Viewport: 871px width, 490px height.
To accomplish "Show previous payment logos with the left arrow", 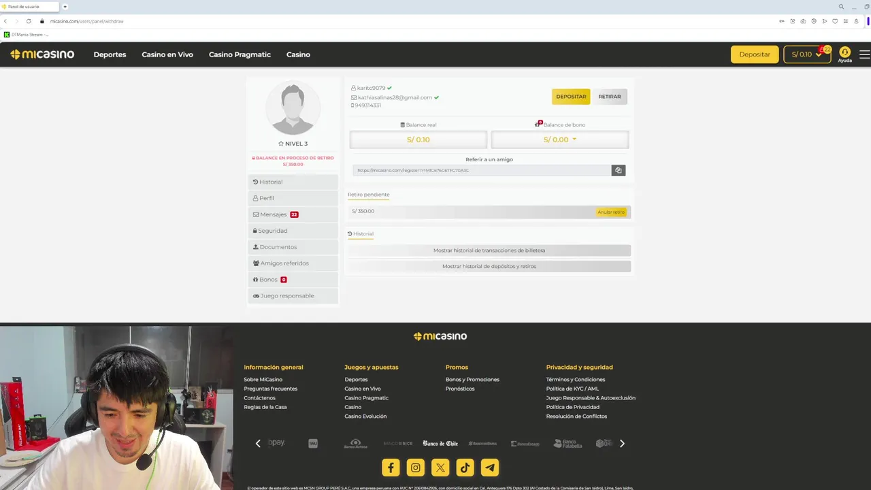I will 258,444.
